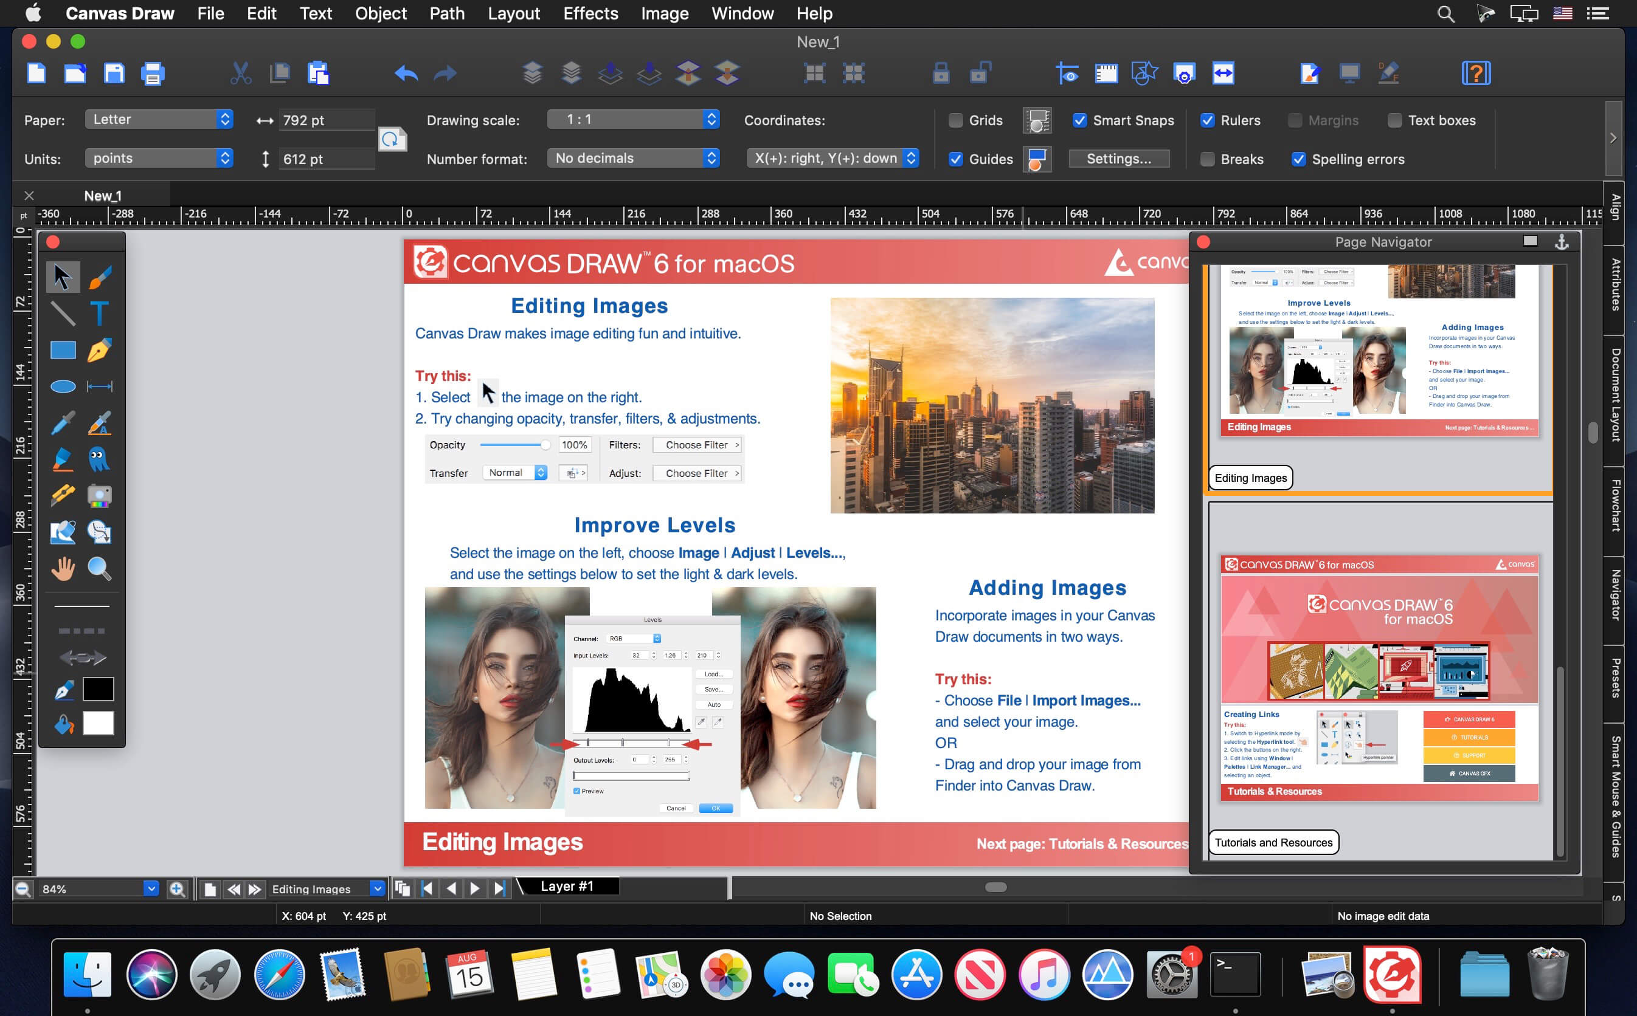Enable the Text boxes checkbox
The image size is (1637, 1016).
pyautogui.click(x=1395, y=120)
